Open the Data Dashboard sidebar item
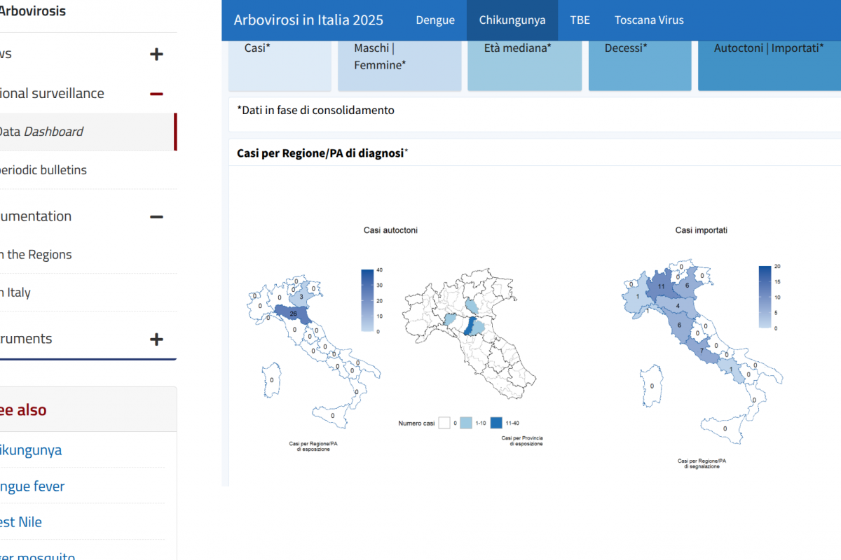 point(41,132)
